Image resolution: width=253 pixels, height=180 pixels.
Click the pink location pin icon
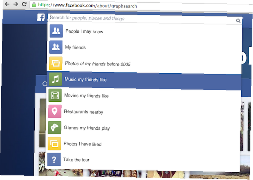[55, 111]
